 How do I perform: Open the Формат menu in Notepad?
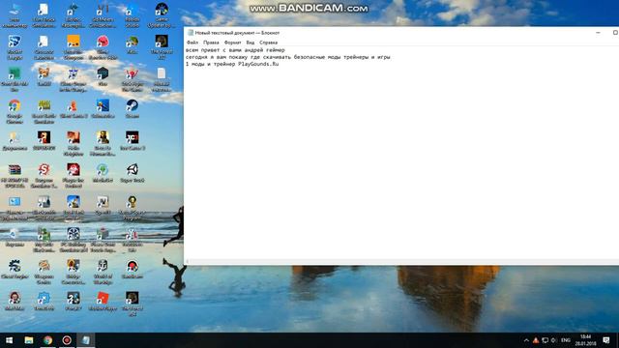point(232,43)
